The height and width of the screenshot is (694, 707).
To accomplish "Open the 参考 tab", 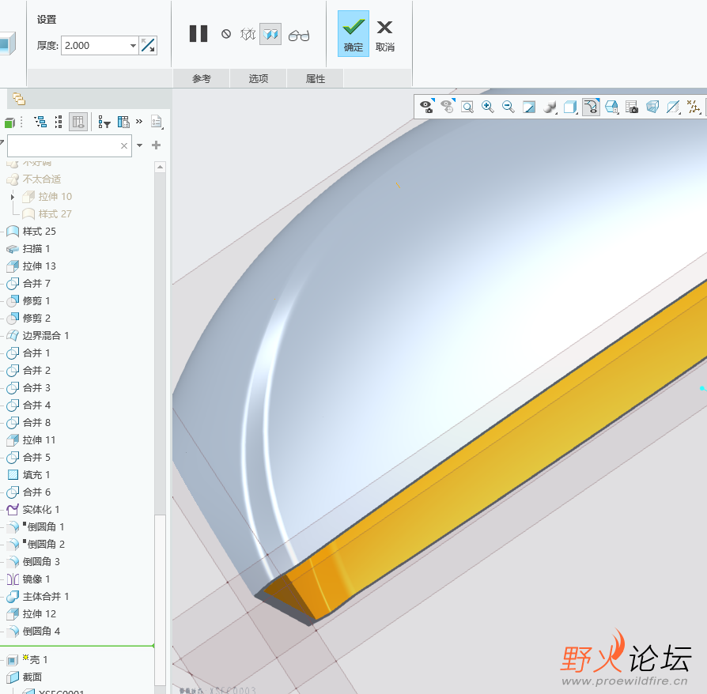I will (202, 79).
